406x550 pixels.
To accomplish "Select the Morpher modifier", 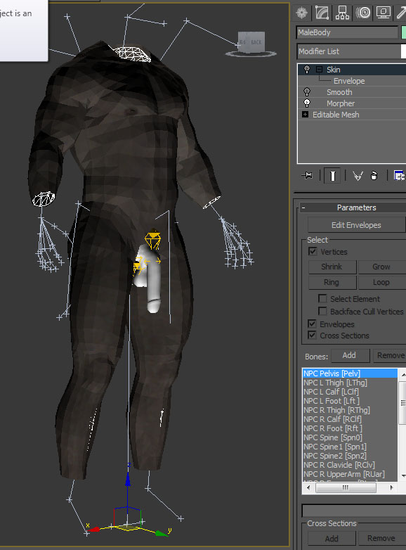I will [x=341, y=103].
